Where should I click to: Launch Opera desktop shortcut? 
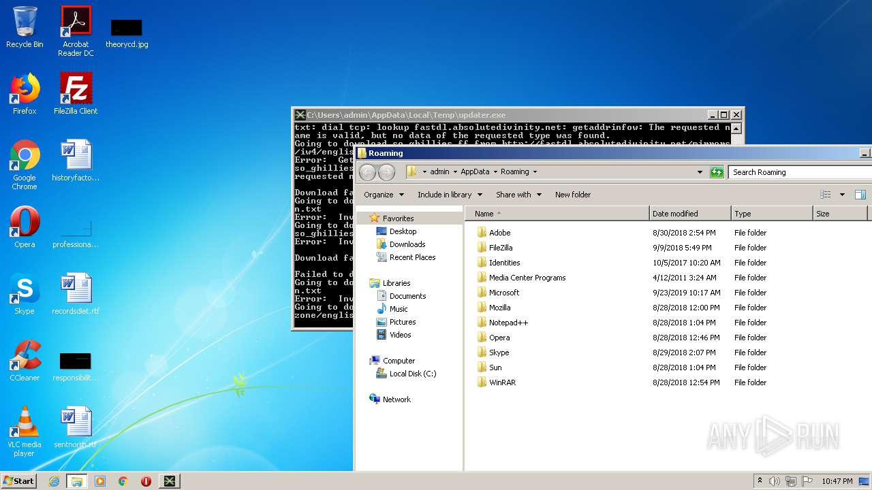[25, 227]
